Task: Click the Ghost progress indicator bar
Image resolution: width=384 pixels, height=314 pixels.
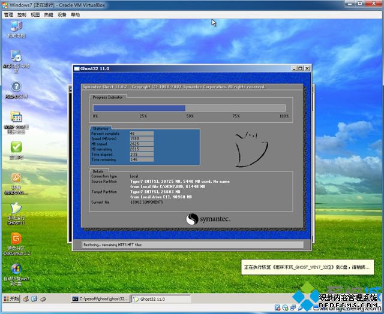Action: pos(189,108)
